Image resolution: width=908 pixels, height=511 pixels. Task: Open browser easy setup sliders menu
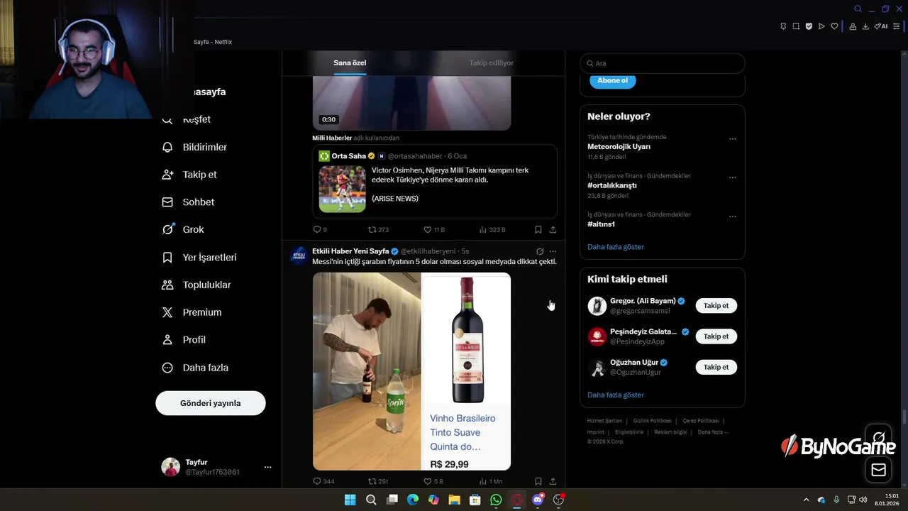tap(897, 26)
